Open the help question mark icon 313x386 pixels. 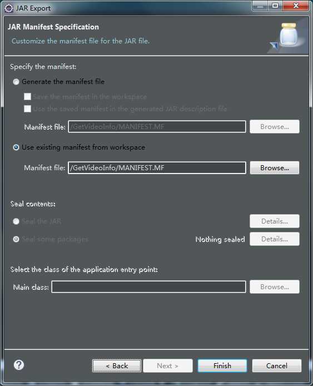coord(19,365)
